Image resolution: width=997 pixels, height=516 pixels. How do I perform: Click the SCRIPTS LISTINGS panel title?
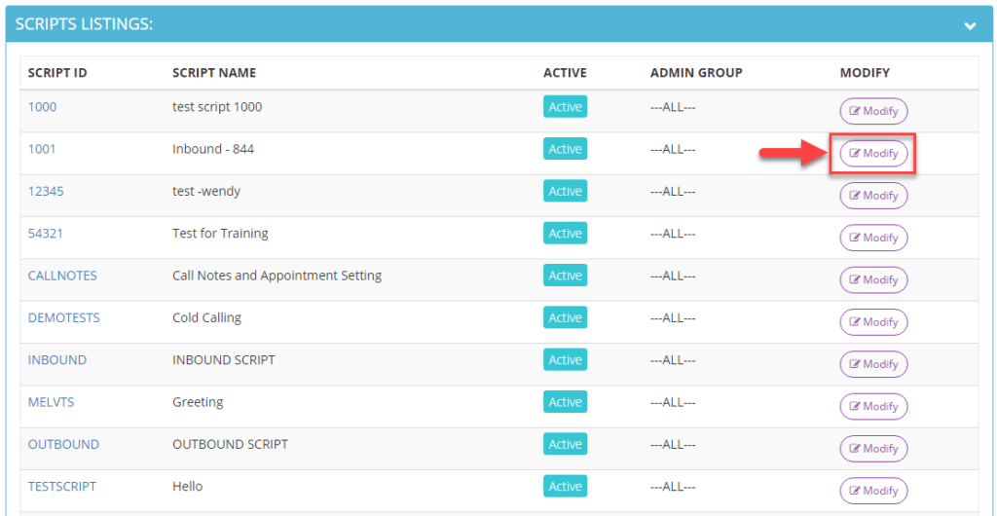pos(84,24)
